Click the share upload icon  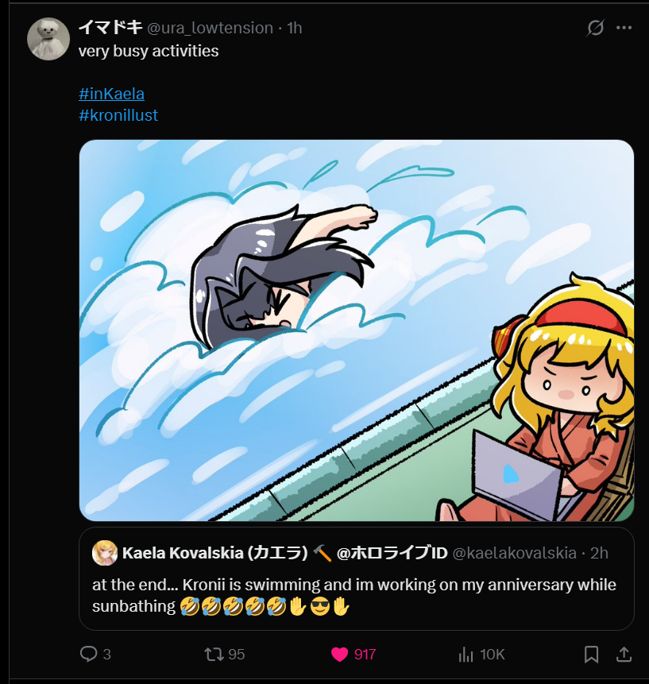point(624,654)
